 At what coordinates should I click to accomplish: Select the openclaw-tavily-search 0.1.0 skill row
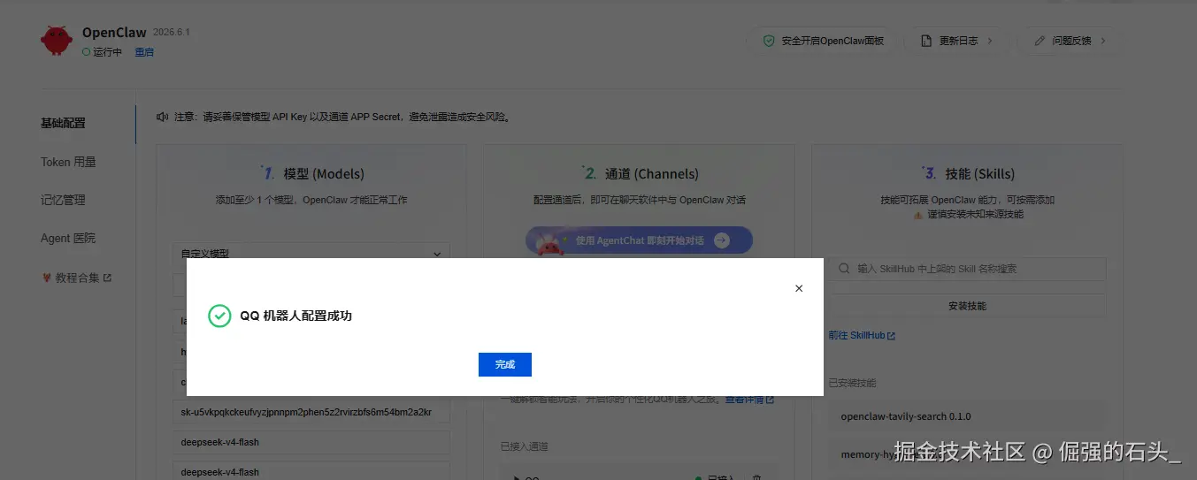pyautogui.click(x=967, y=416)
